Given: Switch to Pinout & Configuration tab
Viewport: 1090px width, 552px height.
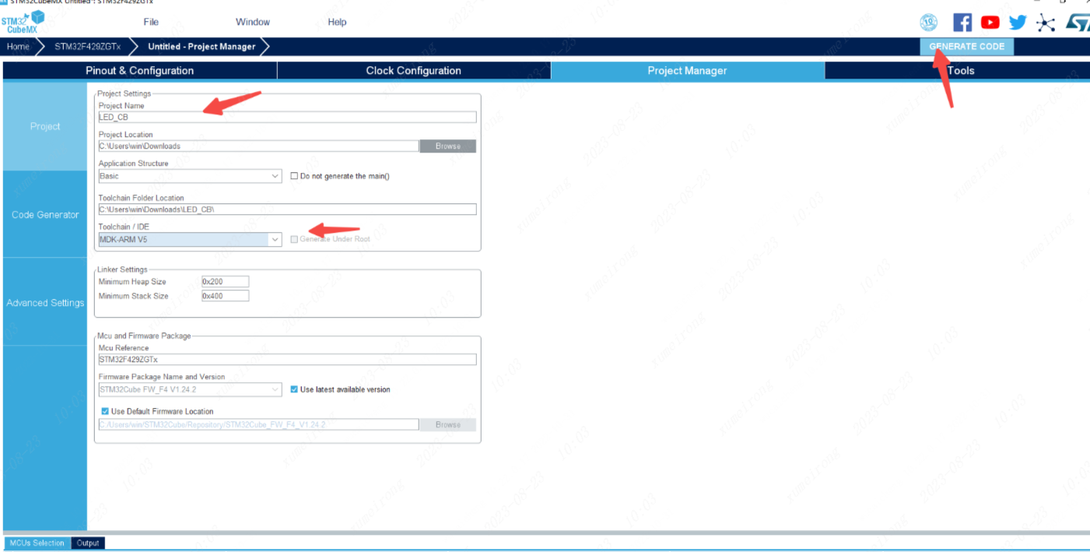Looking at the screenshot, I should tap(140, 70).
